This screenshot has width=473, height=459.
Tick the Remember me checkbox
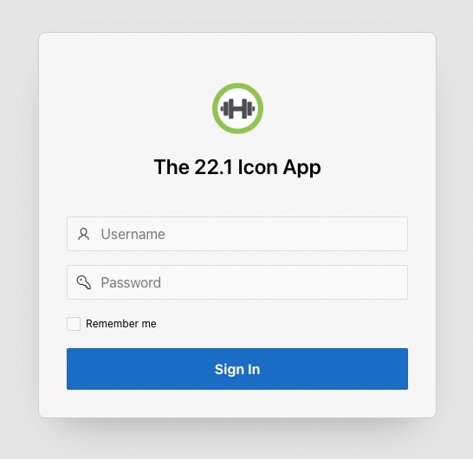74,324
